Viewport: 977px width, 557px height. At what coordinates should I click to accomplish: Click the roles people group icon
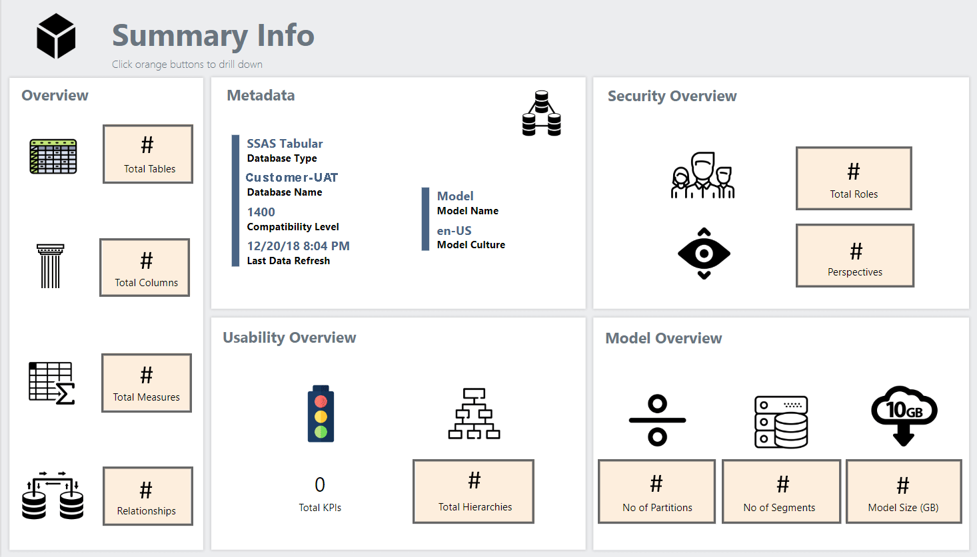pos(702,176)
